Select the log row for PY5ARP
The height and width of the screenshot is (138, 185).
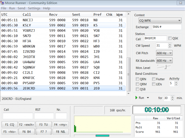click(63, 83)
